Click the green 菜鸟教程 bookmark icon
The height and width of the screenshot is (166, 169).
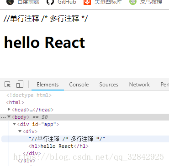133,2
